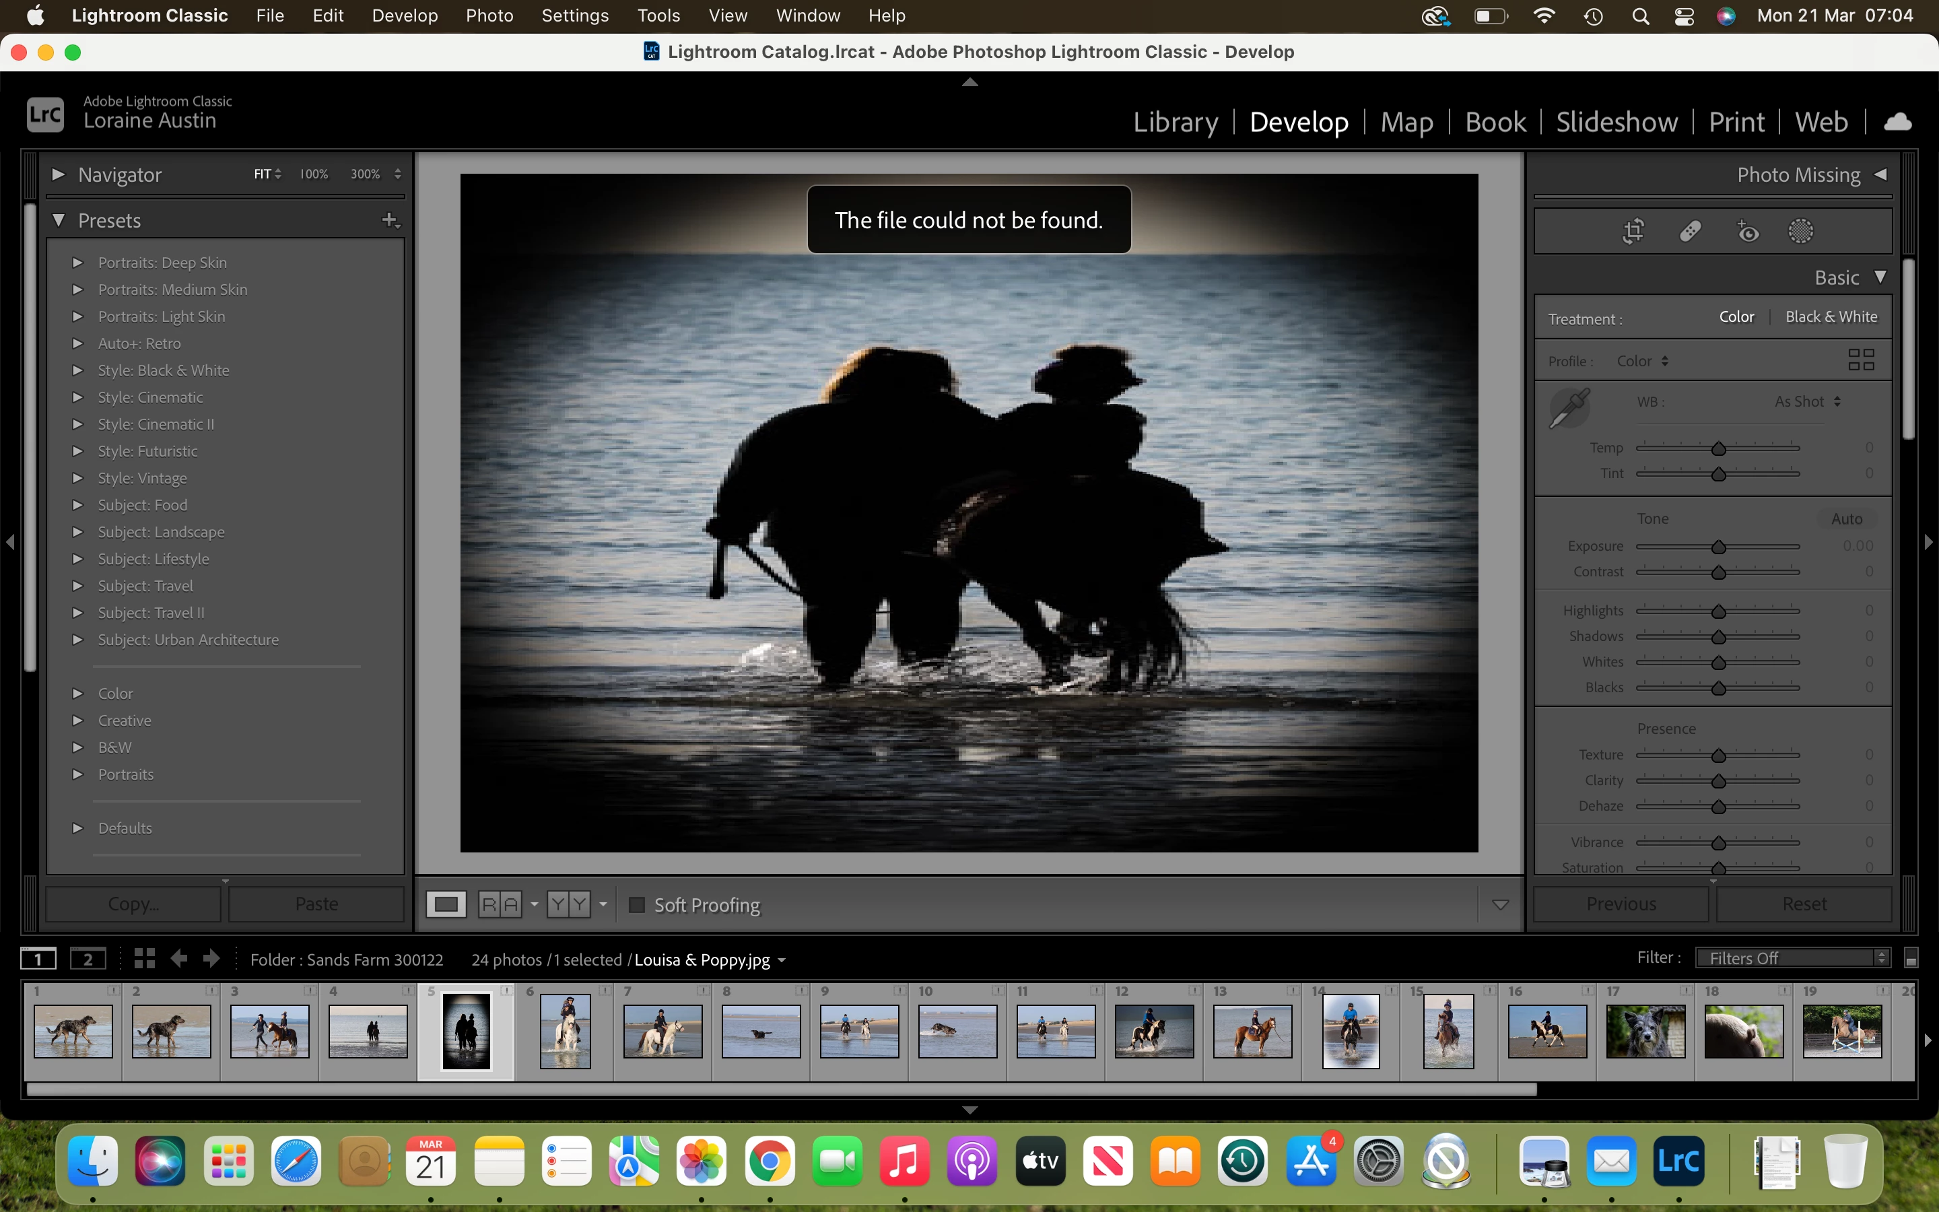Viewport: 1939px width, 1212px height.
Task: Click the Reset button
Action: (x=1804, y=904)
